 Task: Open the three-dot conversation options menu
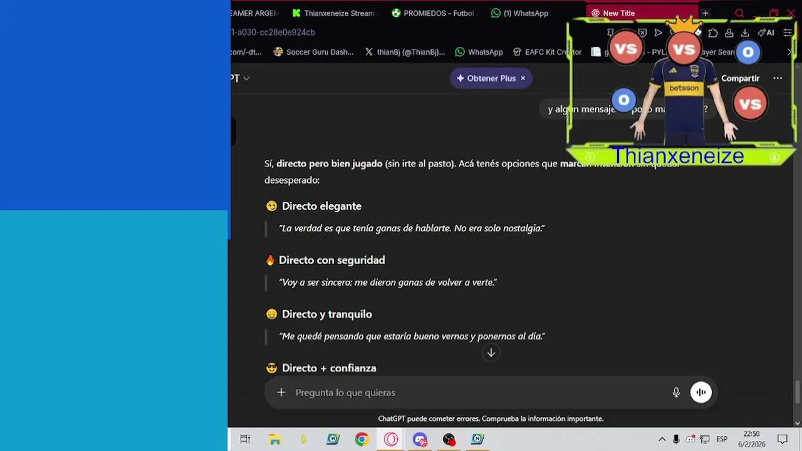click(778, 78)
